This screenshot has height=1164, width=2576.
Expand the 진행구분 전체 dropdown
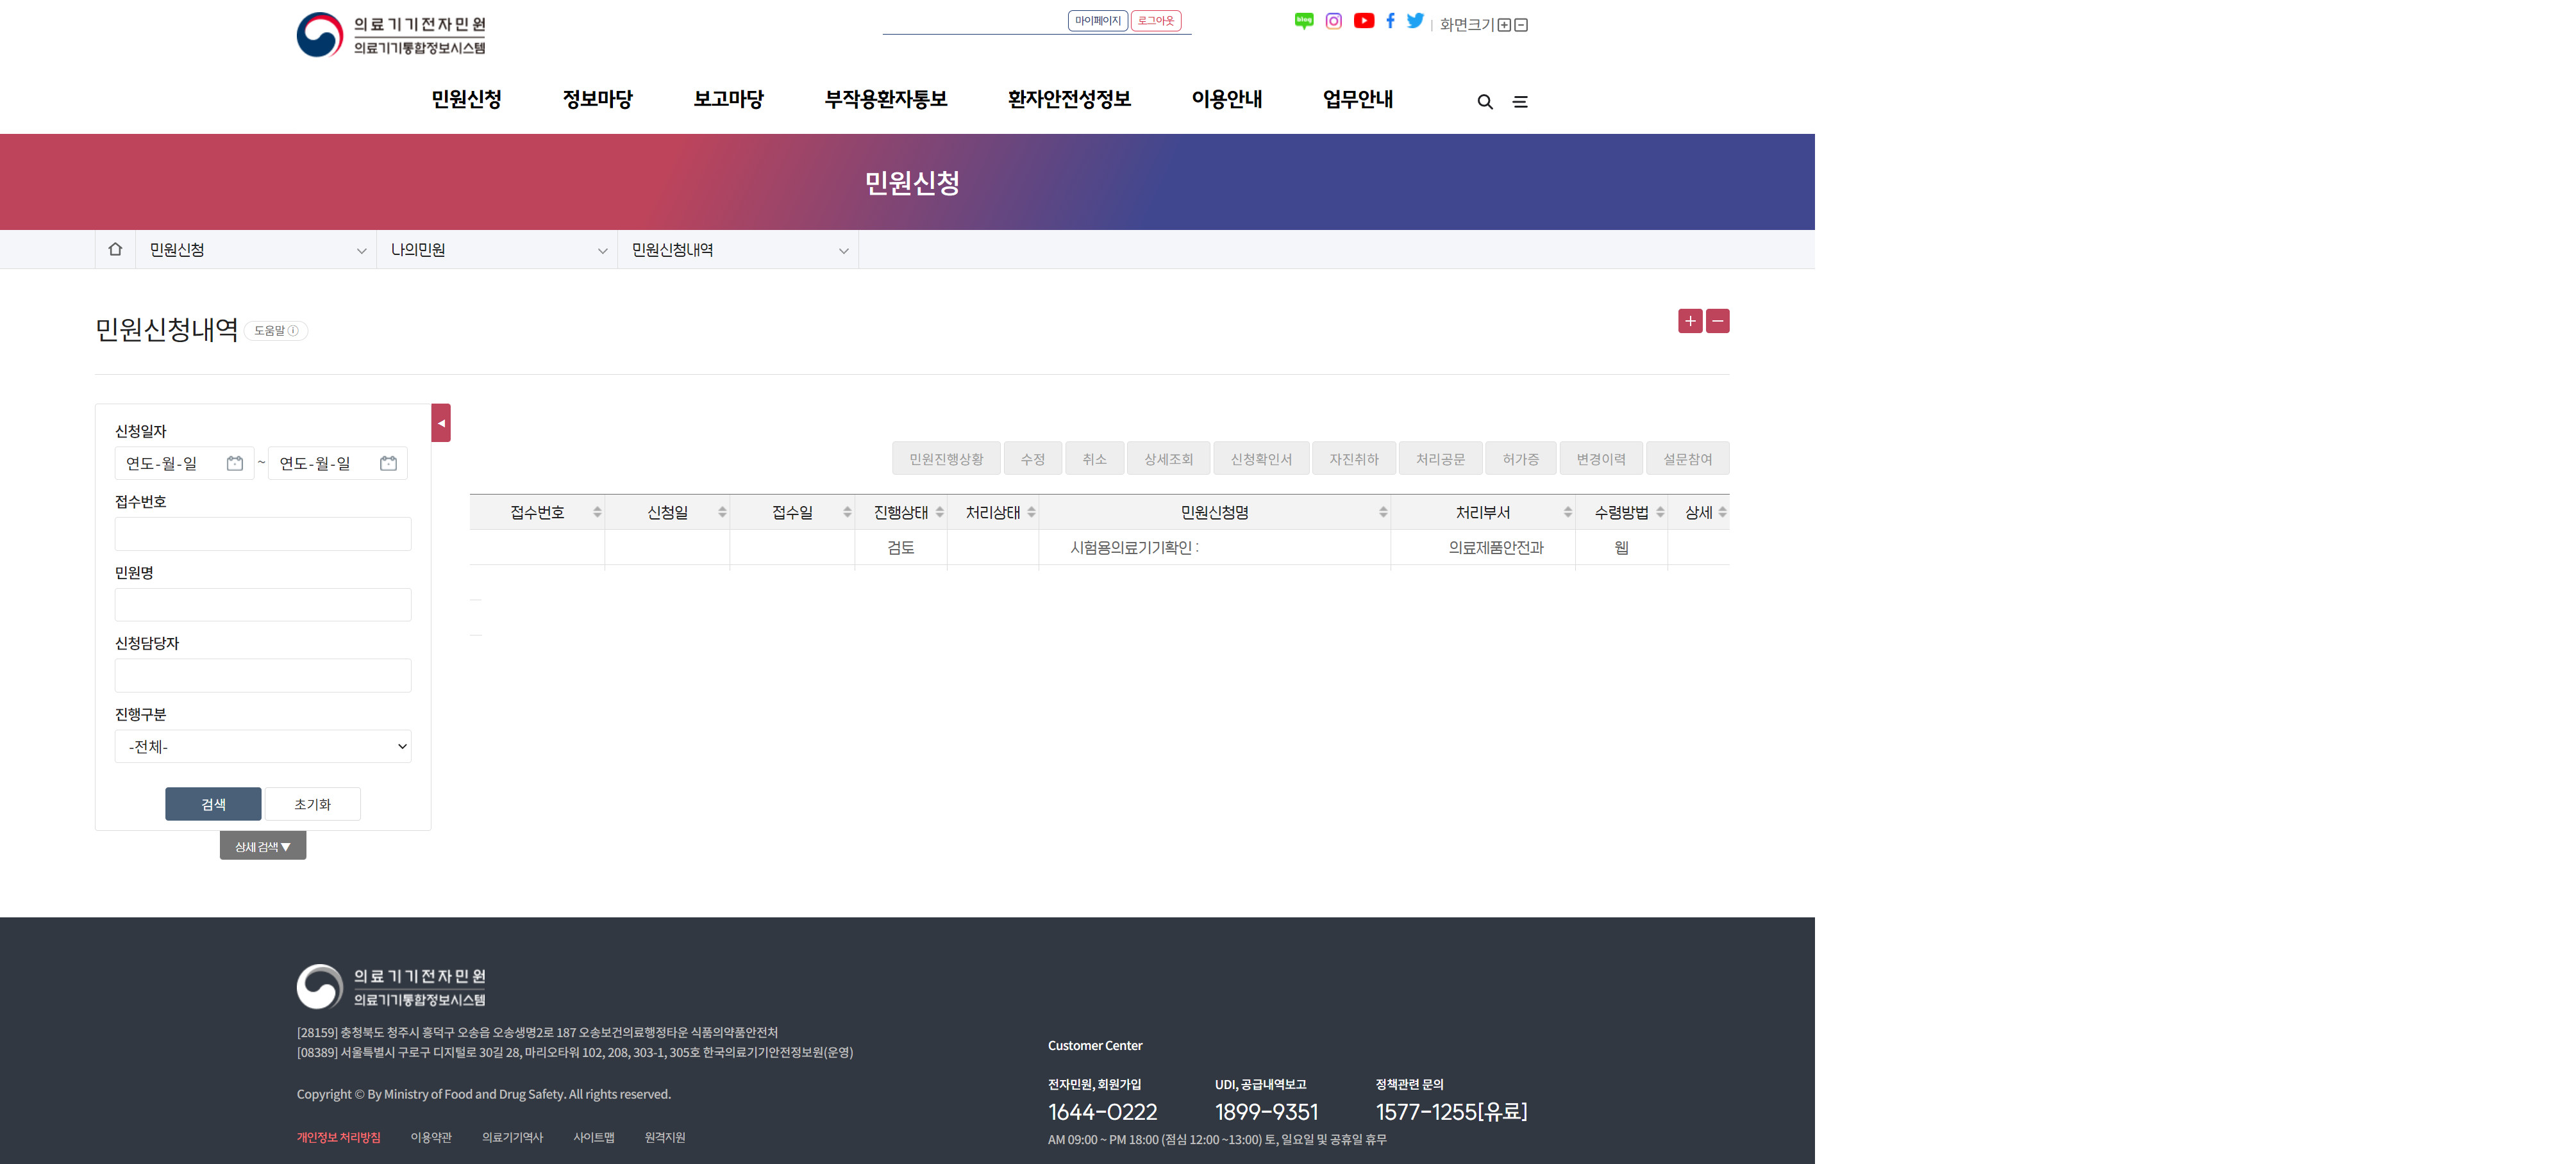[263, 746]
